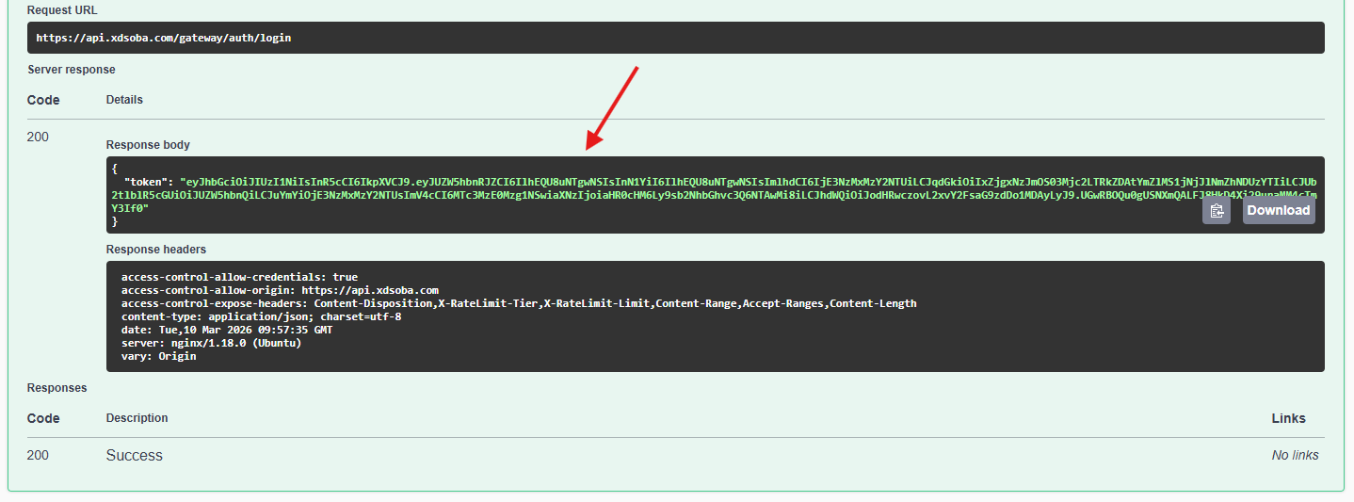
Task: Click the "token" key in the JSON response
Action: click(x=148, y=181)
